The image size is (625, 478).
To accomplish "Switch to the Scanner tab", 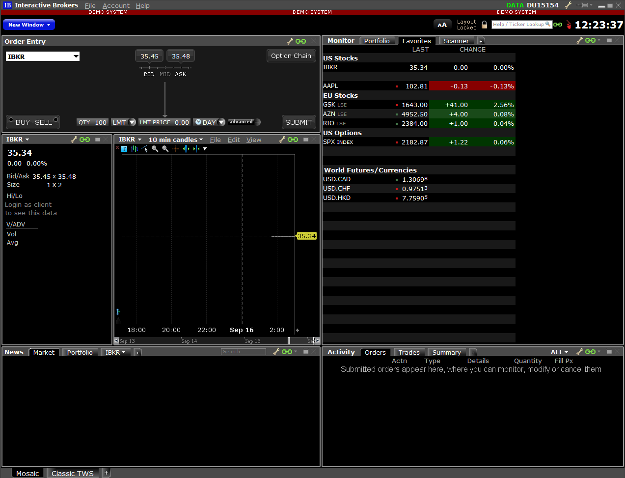I will click(x=456, y=41).
